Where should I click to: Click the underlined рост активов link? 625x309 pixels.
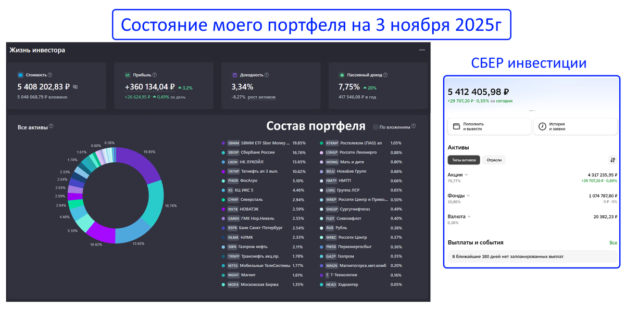pyautogui.click(x=262, y=97)
